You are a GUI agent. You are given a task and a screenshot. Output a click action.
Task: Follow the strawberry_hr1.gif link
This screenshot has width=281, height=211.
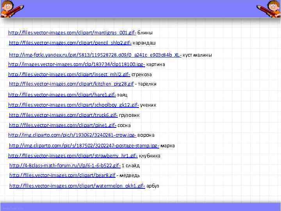coord(73,156)
